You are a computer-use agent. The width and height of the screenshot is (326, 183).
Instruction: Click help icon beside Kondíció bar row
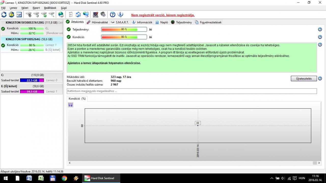click(x=320, y=37)
